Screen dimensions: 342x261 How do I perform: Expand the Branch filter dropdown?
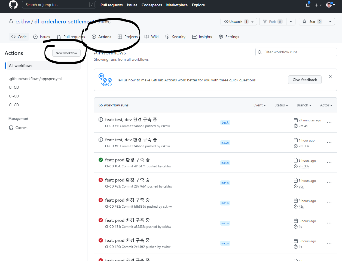(x=304, y=105)
